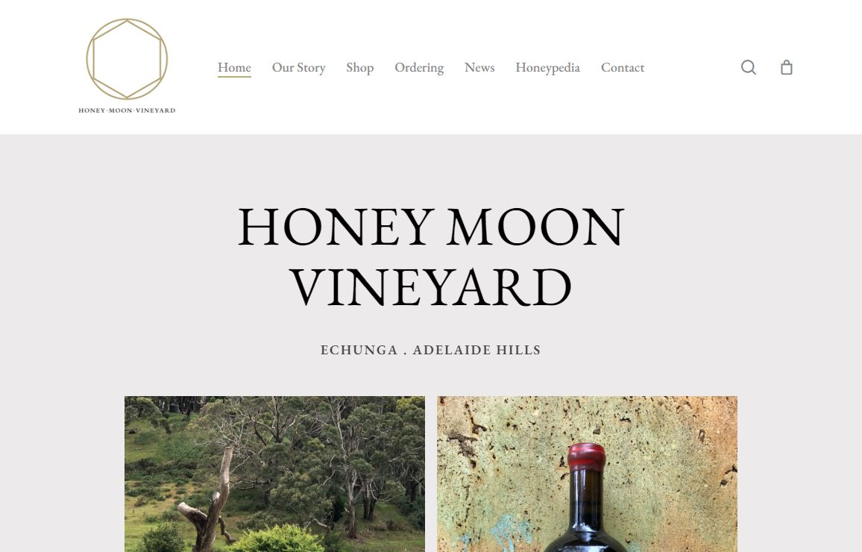Visit the News section

point(479,67)
